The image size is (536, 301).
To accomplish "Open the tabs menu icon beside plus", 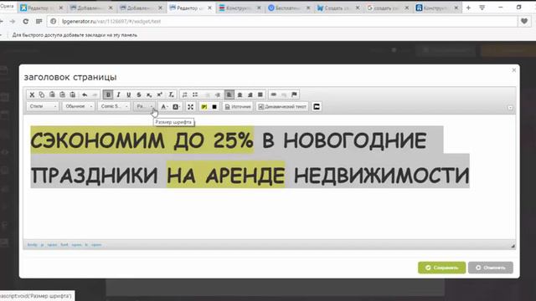I will coord(482,8).
